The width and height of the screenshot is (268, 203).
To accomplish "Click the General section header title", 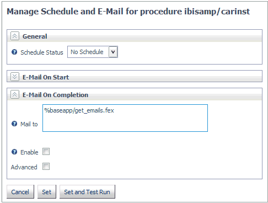I will [35, 36].
